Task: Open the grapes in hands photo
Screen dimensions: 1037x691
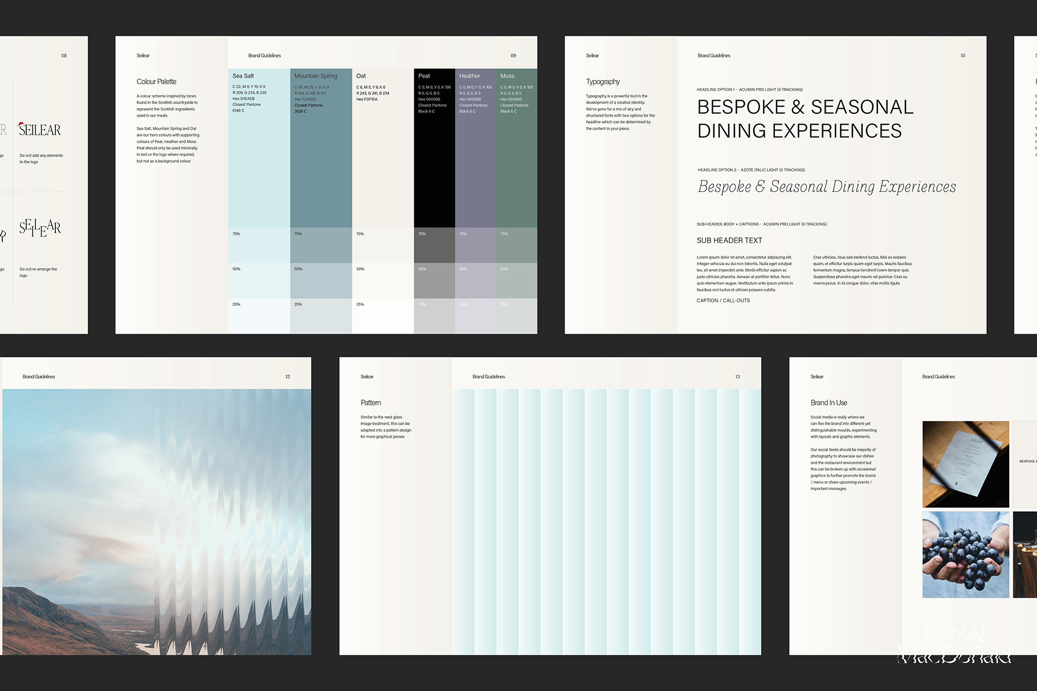Action: click(965, 554)
